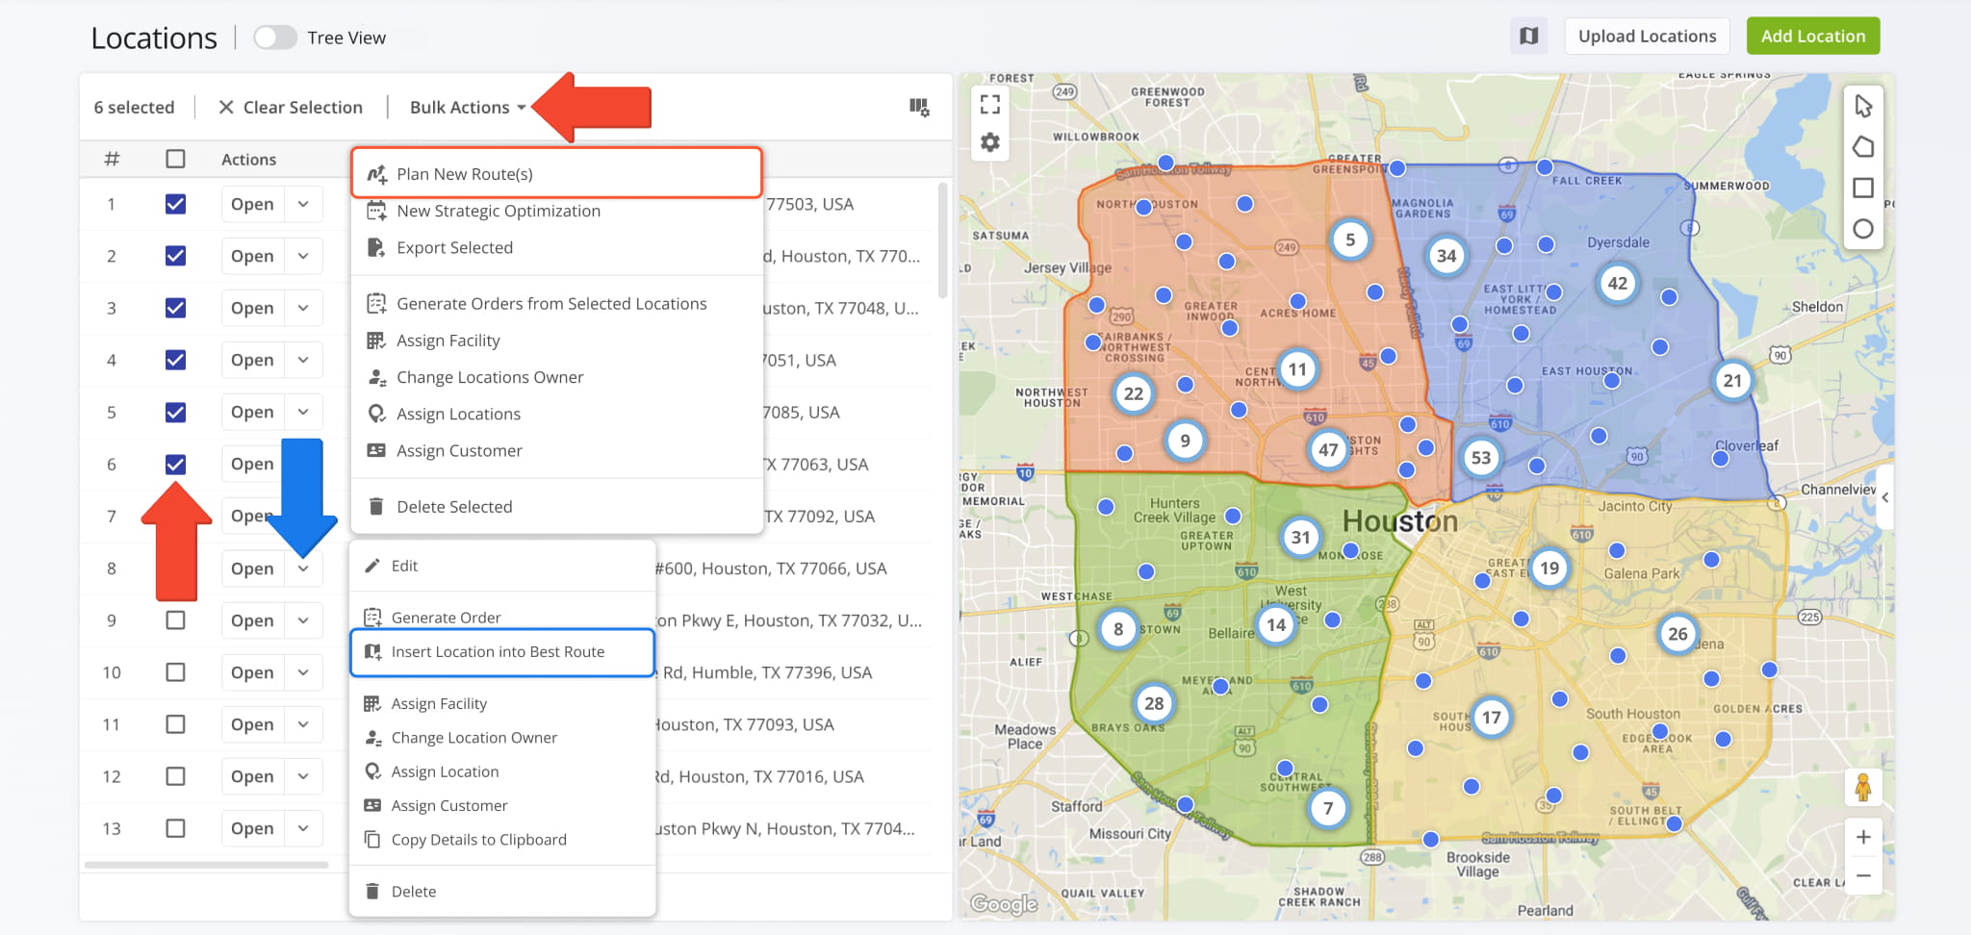
Task: Uncheck the checkbox for row 5
Action: pos(175,412)
